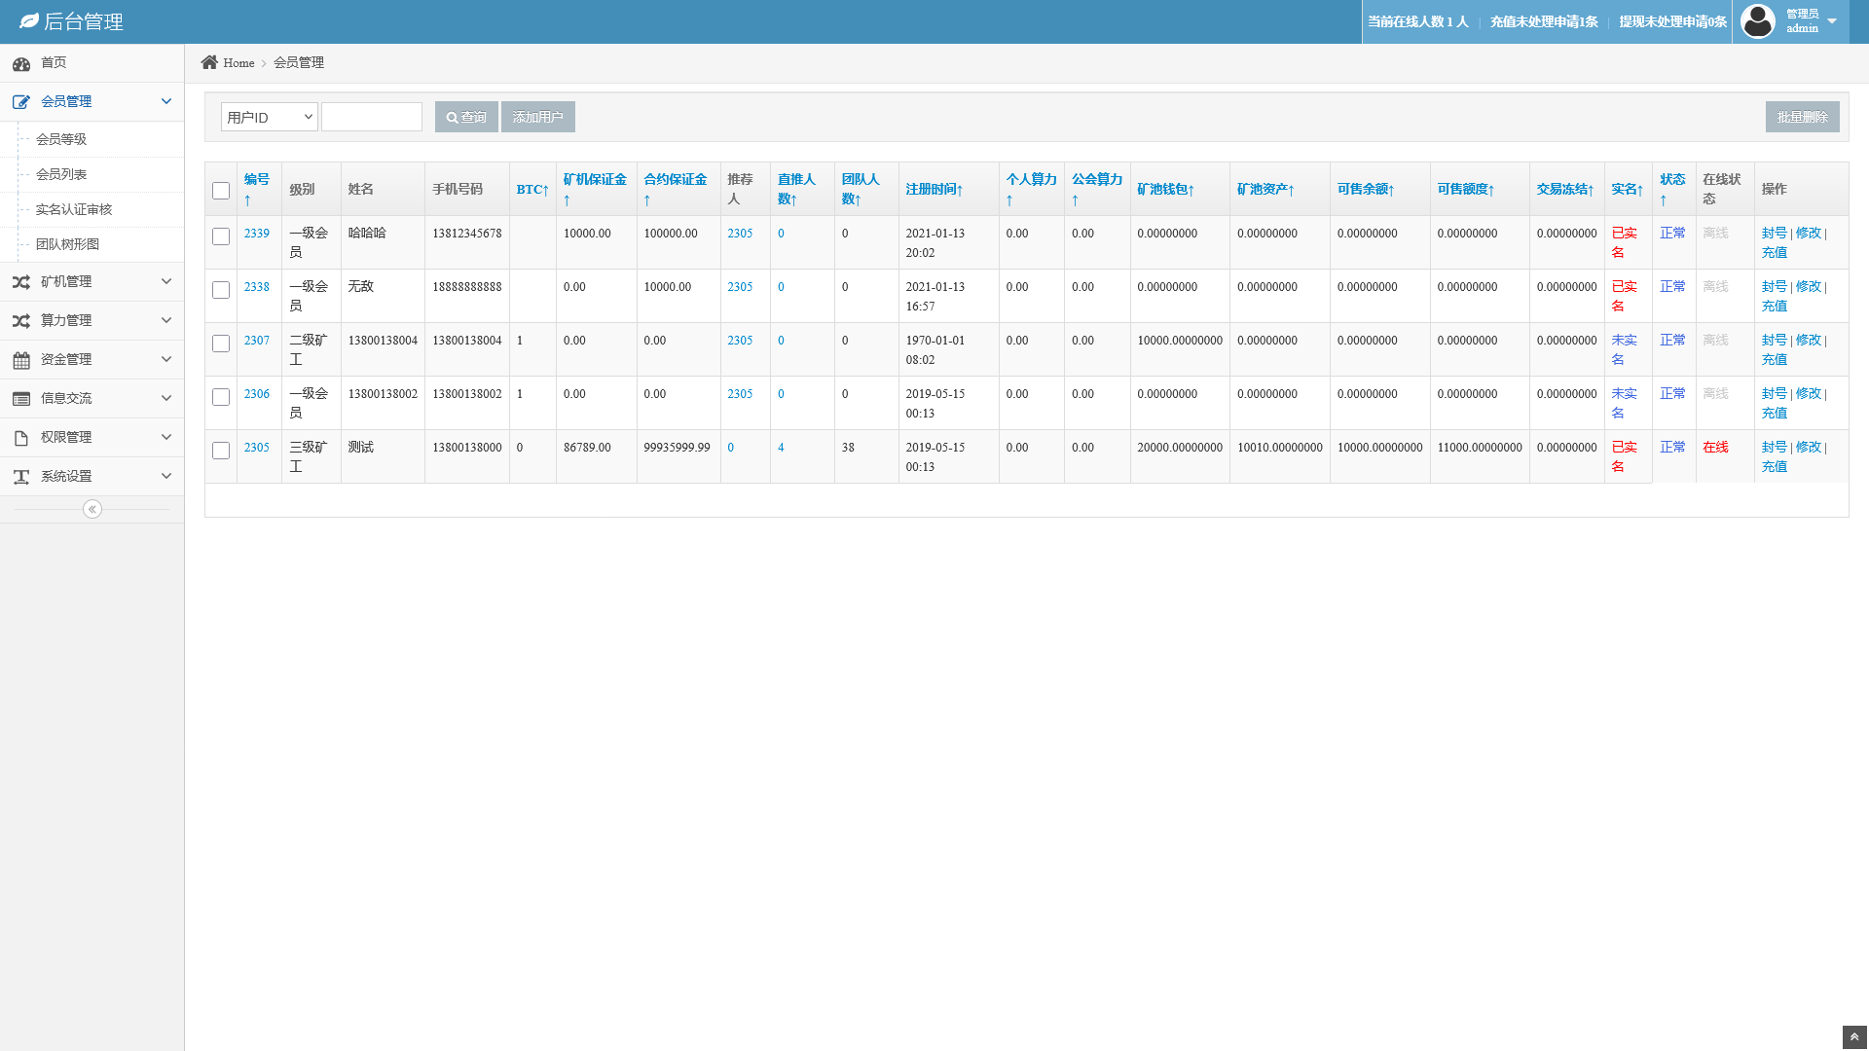Image resolution: width=1869 pixels, height=1051 pixels.
Task: Sort by the 注册时间 column header
Action: (934, 189)
